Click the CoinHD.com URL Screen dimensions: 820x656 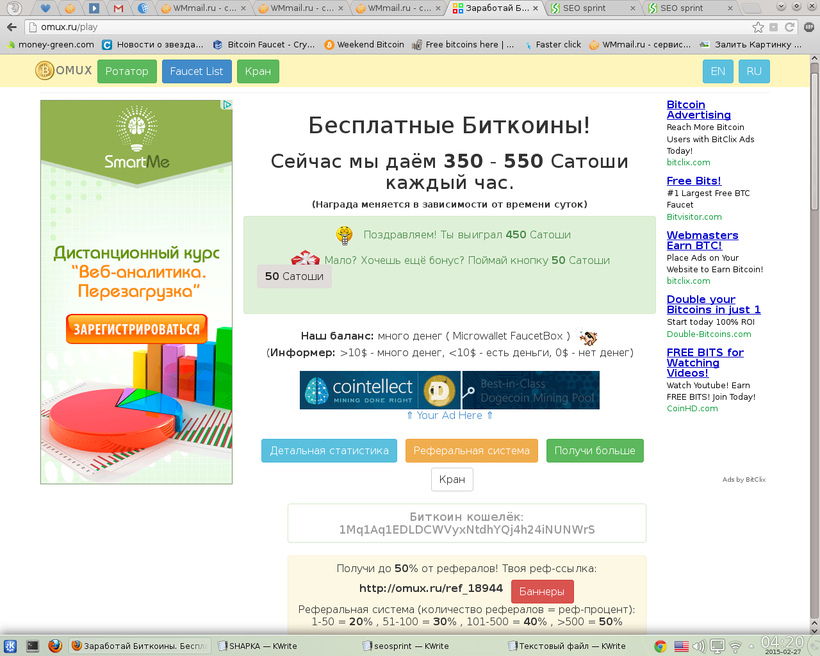[693, 409]
